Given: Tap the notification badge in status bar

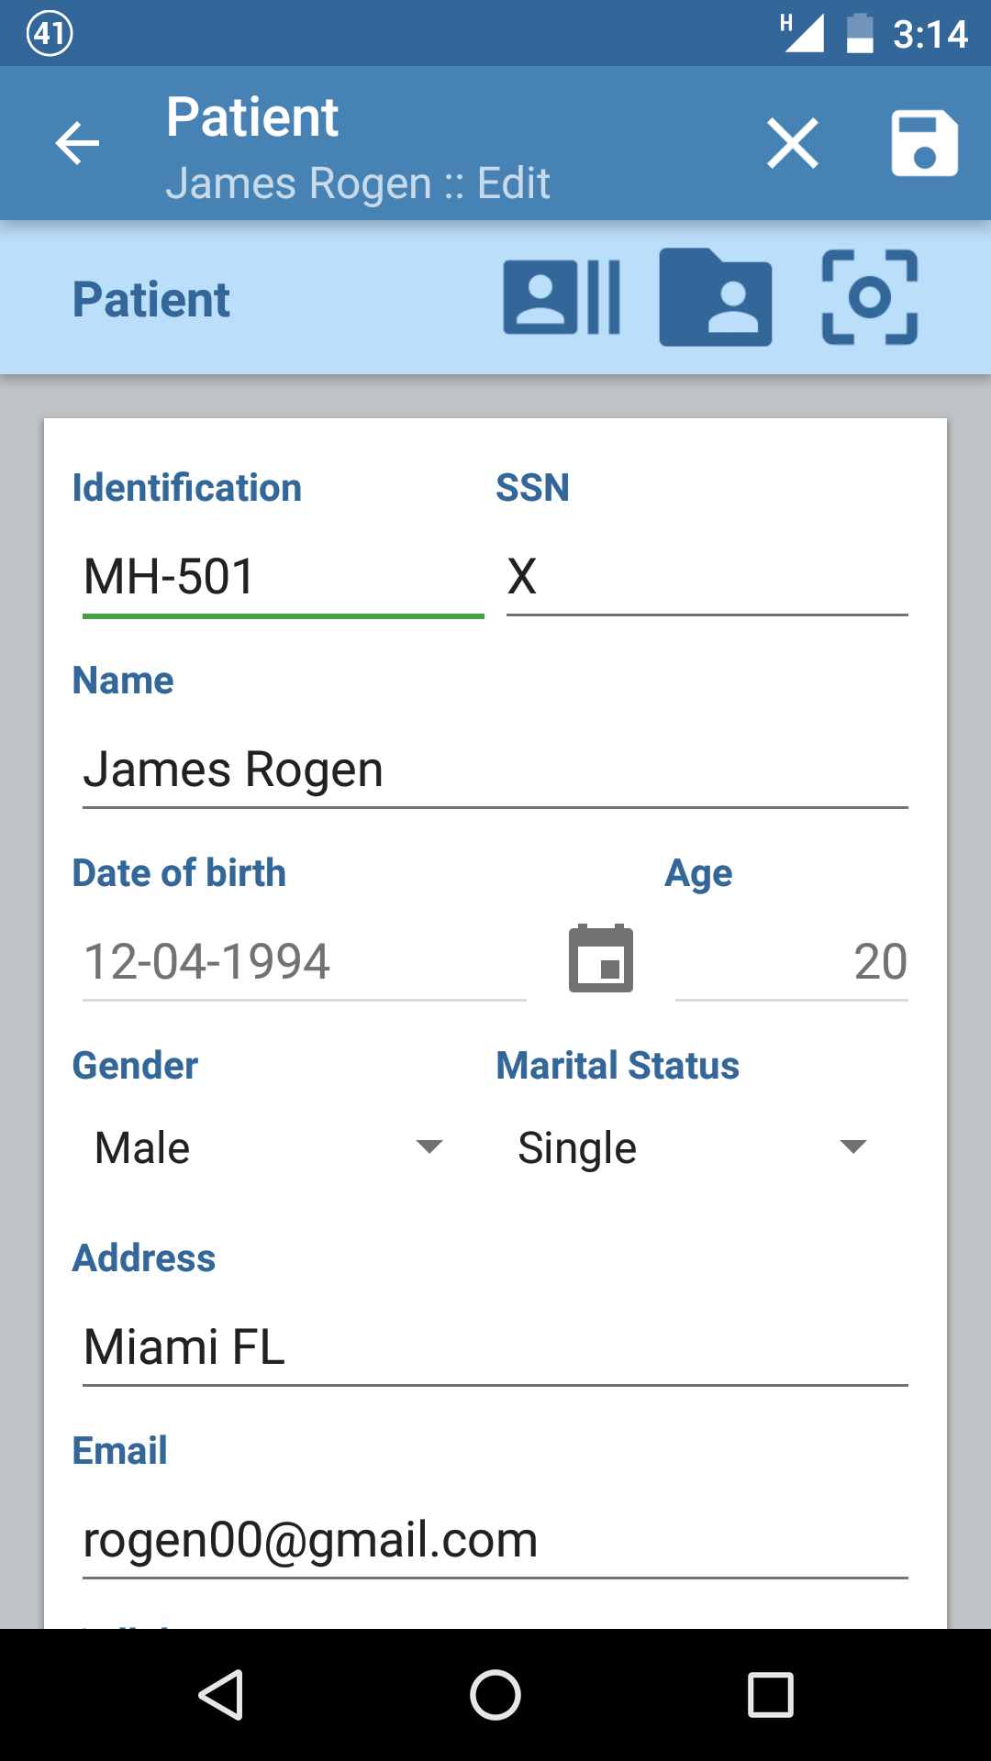Looking at the screenshot, I should point(50,34).
